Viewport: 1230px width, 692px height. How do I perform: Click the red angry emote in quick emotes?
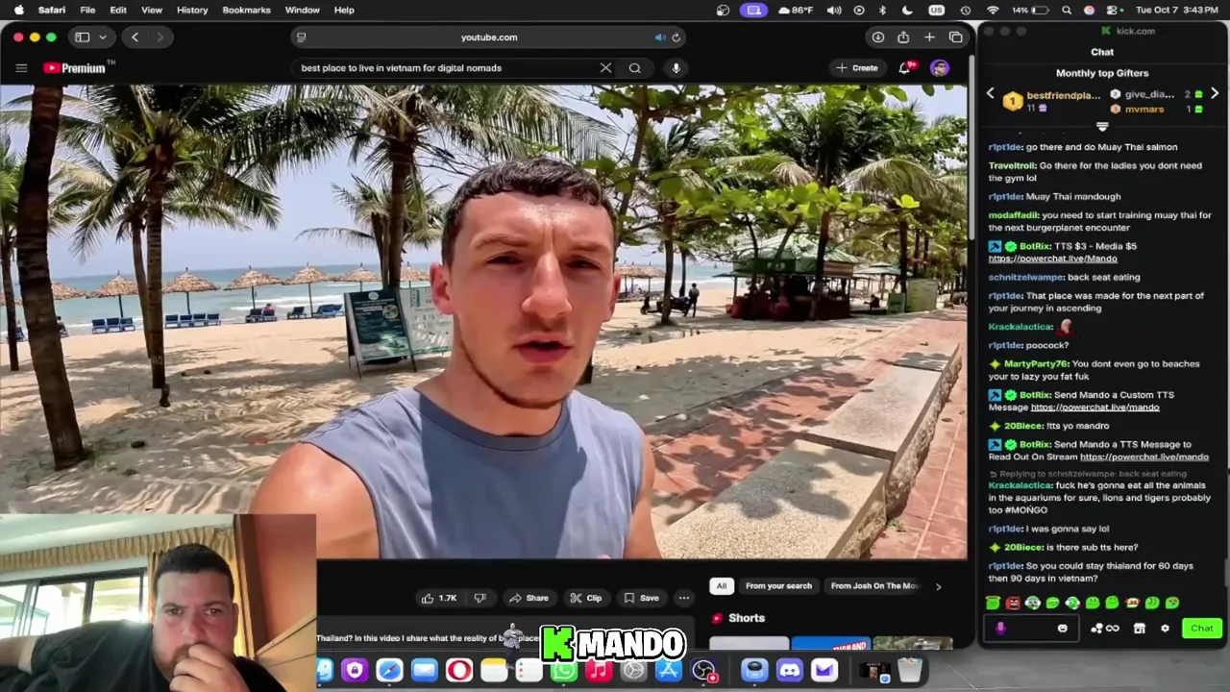click(x=1013, y=603)
